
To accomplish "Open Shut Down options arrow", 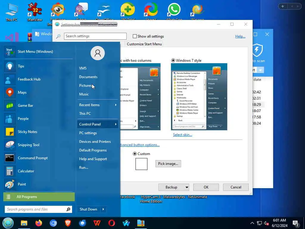I will 103,209.
